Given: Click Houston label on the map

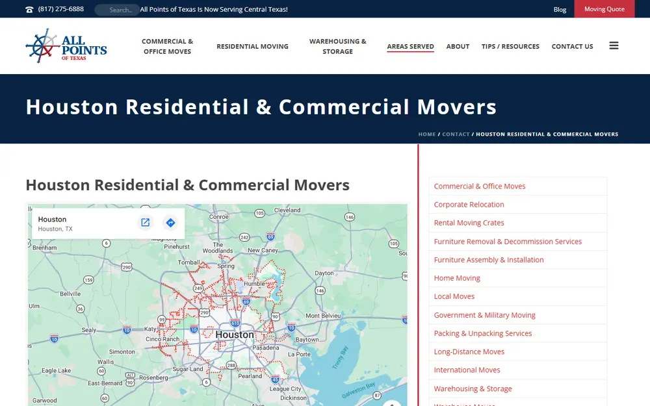Looking at the screenshot, I should point(234,335).
